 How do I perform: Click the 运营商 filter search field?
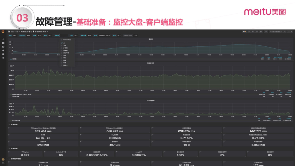[x=64, y=35]
